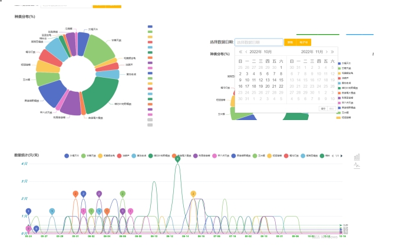Image resolution: width=393 pixels, height=246 pixels.
Task: Click the next year double-arrow in calendar
Action: 332,52
